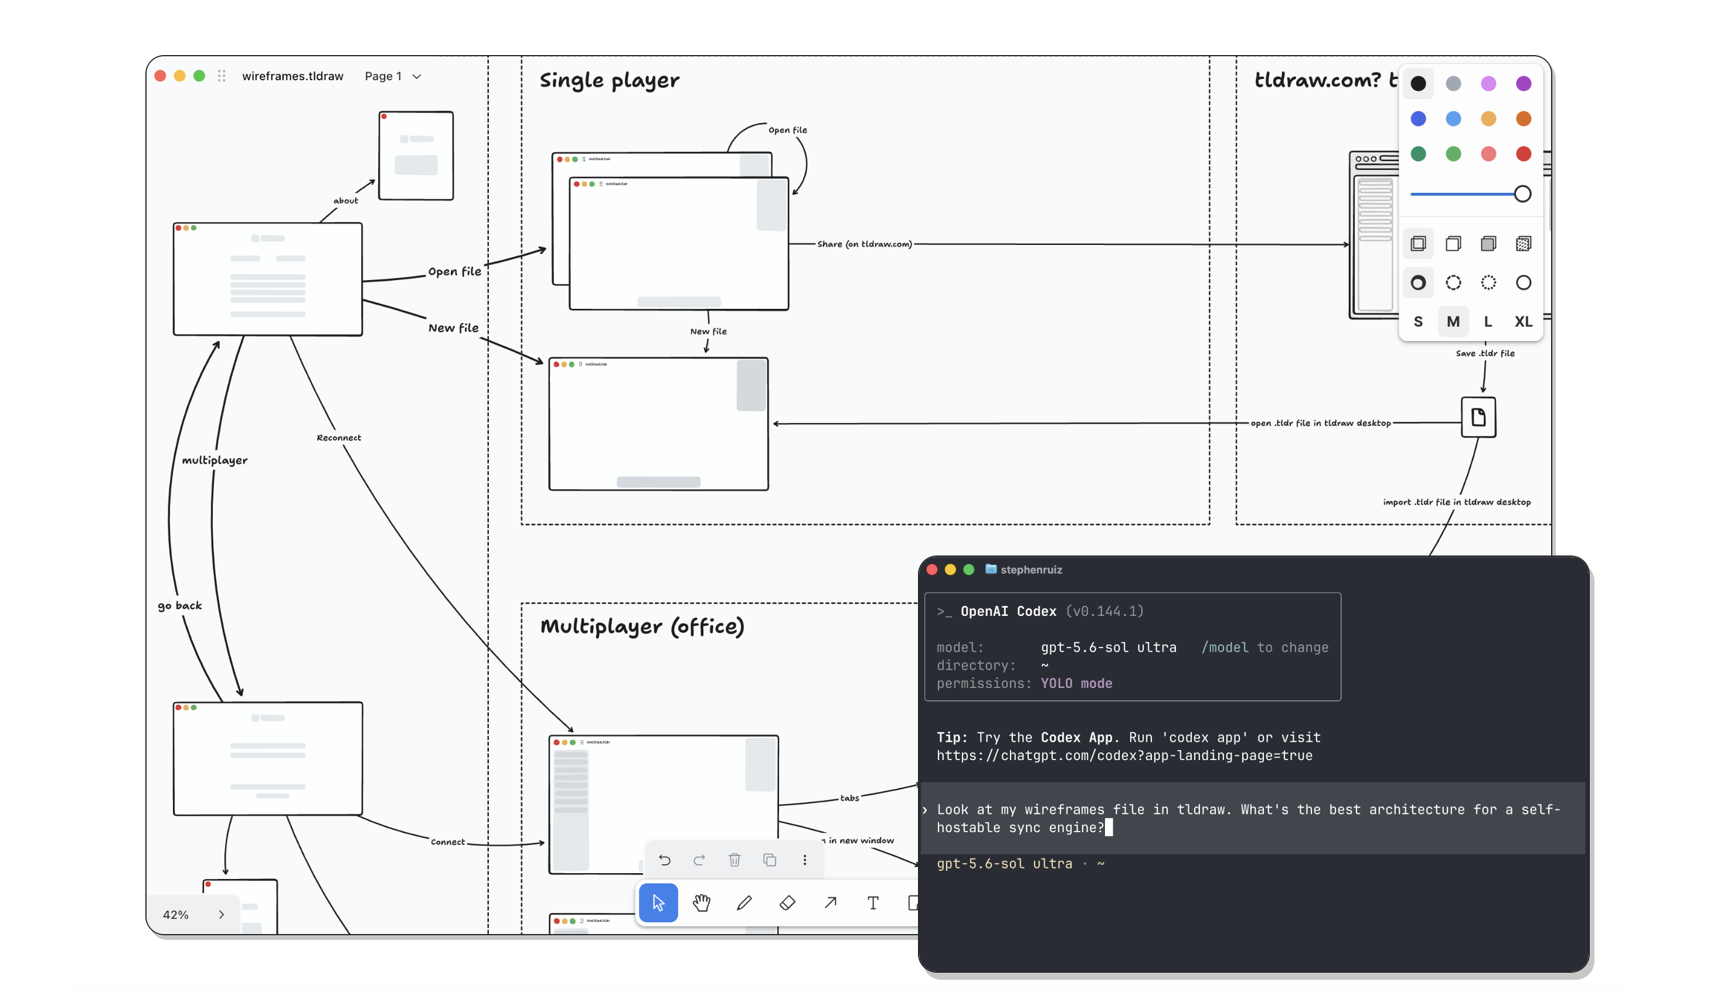Pick the grey color swatch
The image size is (1734, 995).
[1453, 83]
